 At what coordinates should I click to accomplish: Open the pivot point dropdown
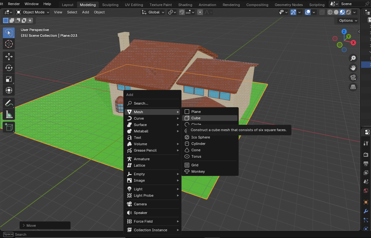click(x=172, y=12)
